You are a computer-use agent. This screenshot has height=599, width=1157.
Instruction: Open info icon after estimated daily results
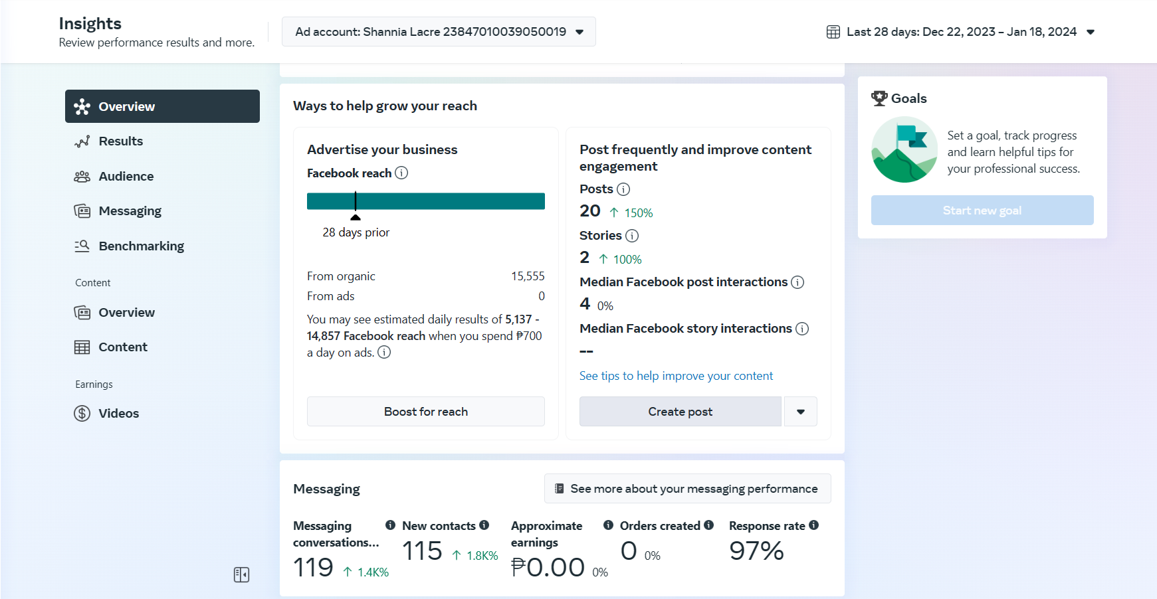pyautogui.click(x=384, y=352)
